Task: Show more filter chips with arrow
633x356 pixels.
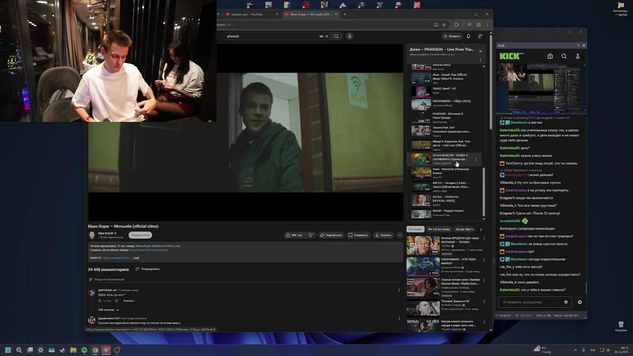Action: point(481,229)
